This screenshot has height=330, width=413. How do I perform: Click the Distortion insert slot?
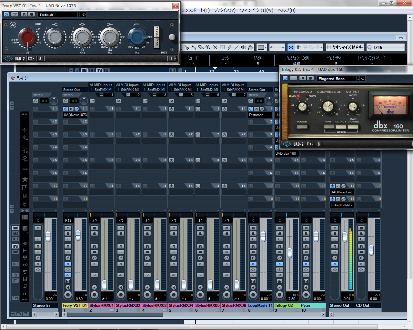pos(261,115)
